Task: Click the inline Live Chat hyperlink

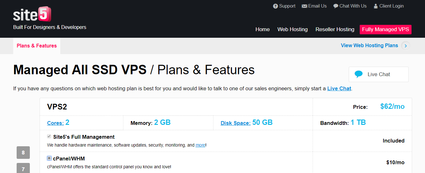Action: click(339, 88)
